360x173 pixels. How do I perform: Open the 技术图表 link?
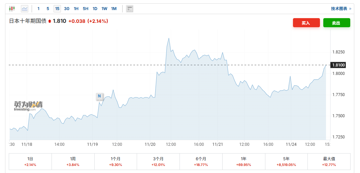point(341,9)
